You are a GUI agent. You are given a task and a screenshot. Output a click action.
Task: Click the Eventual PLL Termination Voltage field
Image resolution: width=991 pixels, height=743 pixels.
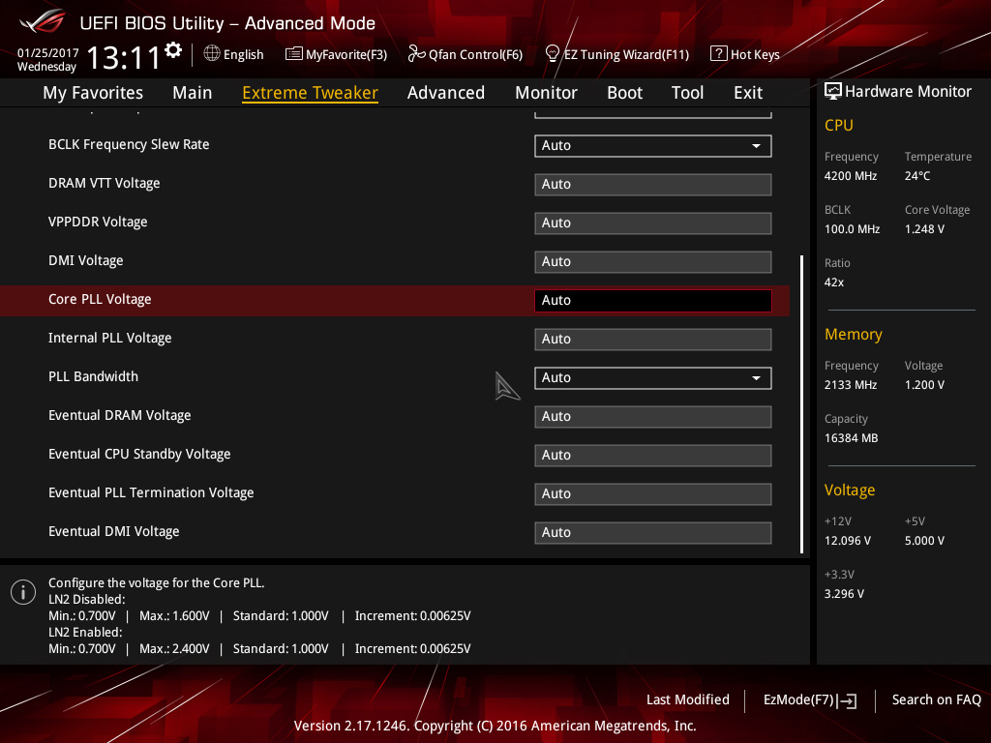coord(653,494)
